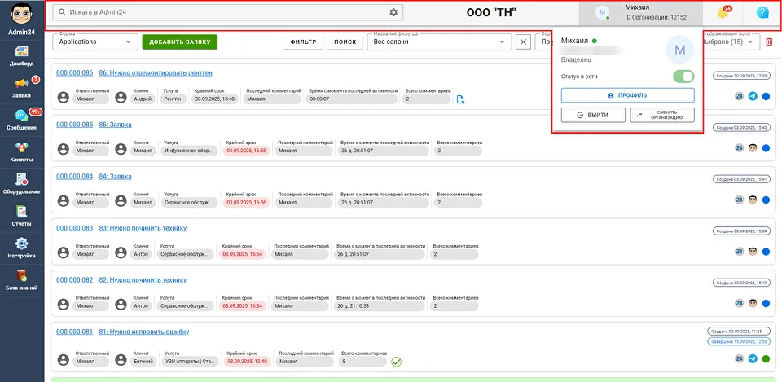The image size is (782, 382).
Task: Click the 24 badge in application 85 row
Action: (x=739, y=148)
